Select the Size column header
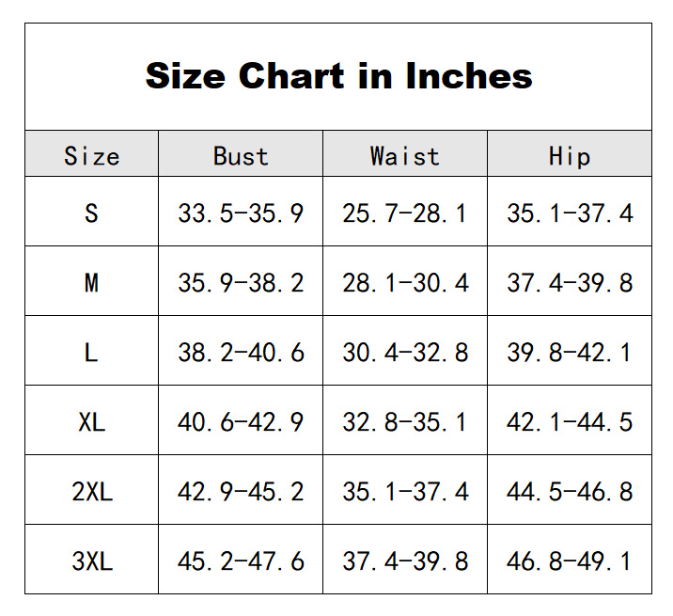 [x=92, y=154]
